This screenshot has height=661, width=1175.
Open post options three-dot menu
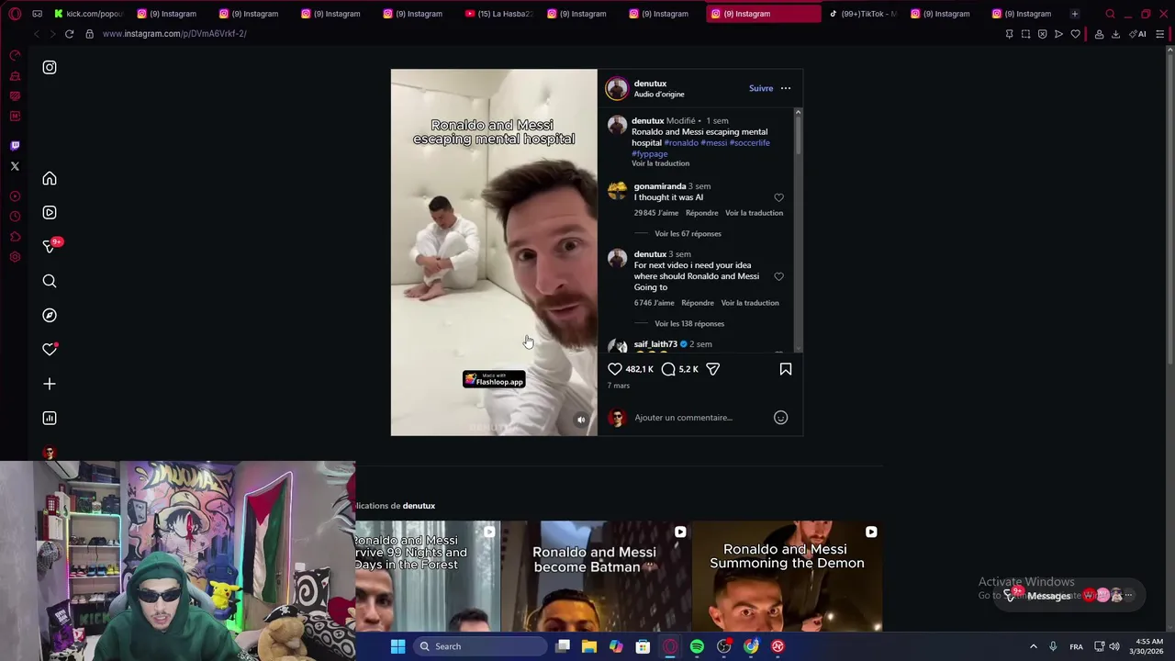pos(786,88)
